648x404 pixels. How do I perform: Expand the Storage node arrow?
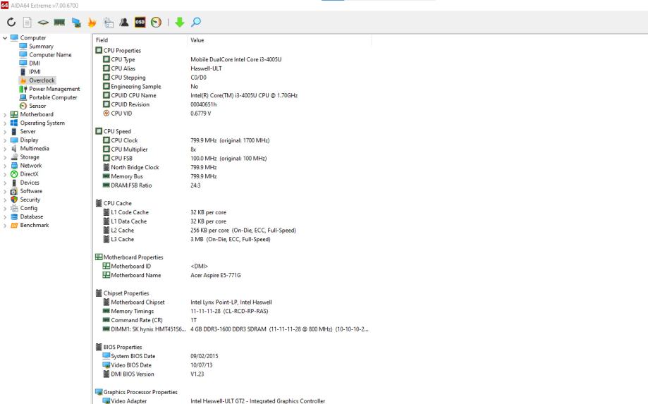click(5, 157)
